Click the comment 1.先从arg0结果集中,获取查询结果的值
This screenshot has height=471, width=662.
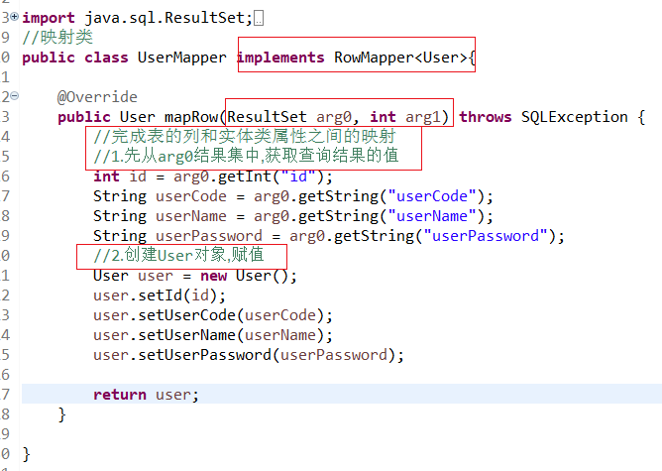[246, 156]
